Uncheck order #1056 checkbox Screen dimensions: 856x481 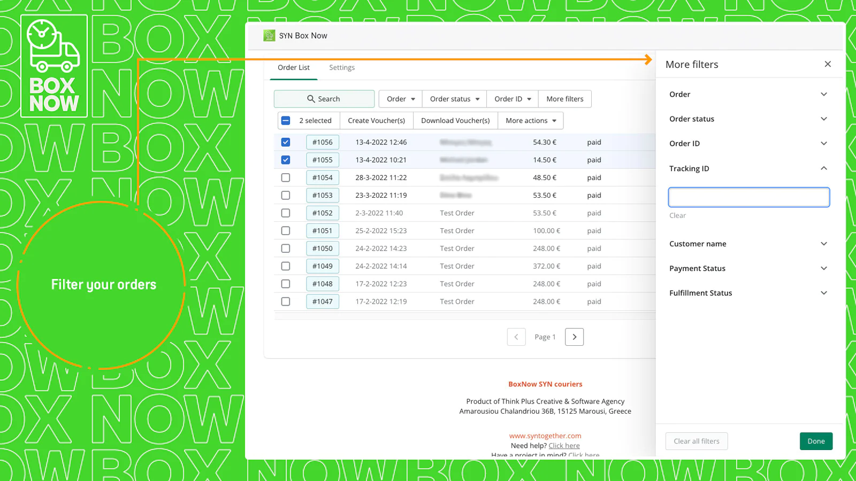coord(286,142)
